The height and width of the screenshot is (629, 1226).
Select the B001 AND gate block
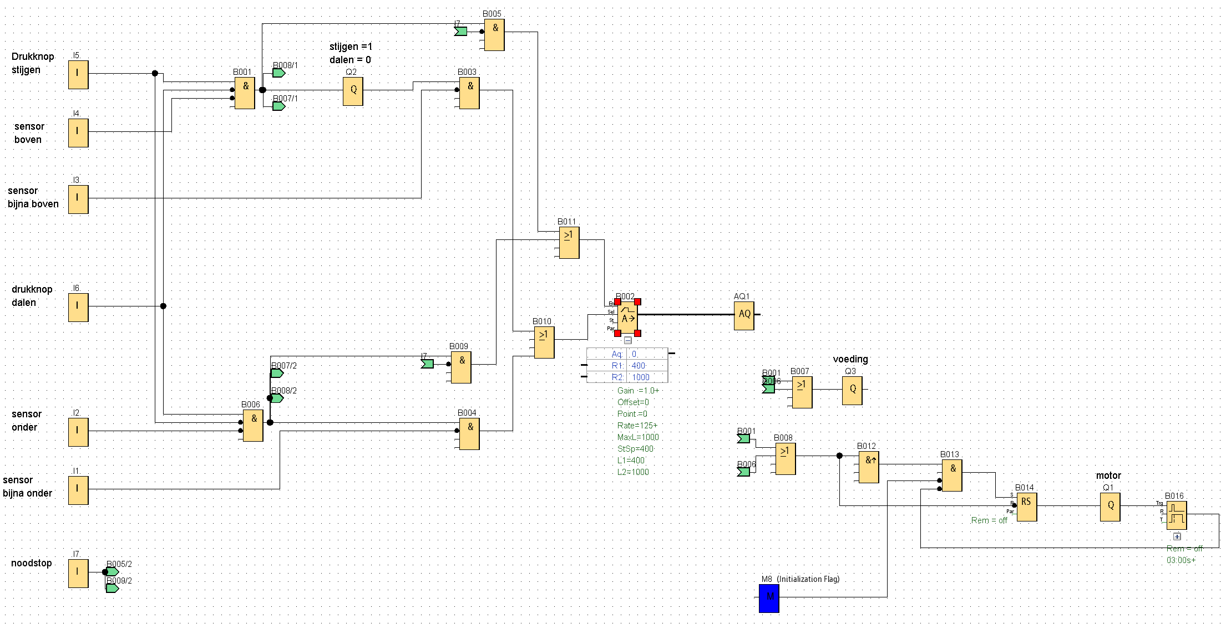[245, 93]
